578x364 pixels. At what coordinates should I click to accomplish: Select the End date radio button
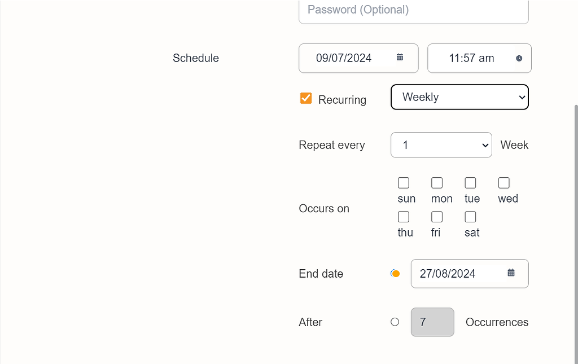click(395, 273)
